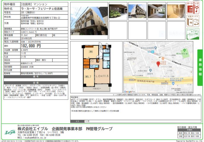Click the 敷金 value 1ヶ月
204x142 pixels.
(x=23, y=53)
